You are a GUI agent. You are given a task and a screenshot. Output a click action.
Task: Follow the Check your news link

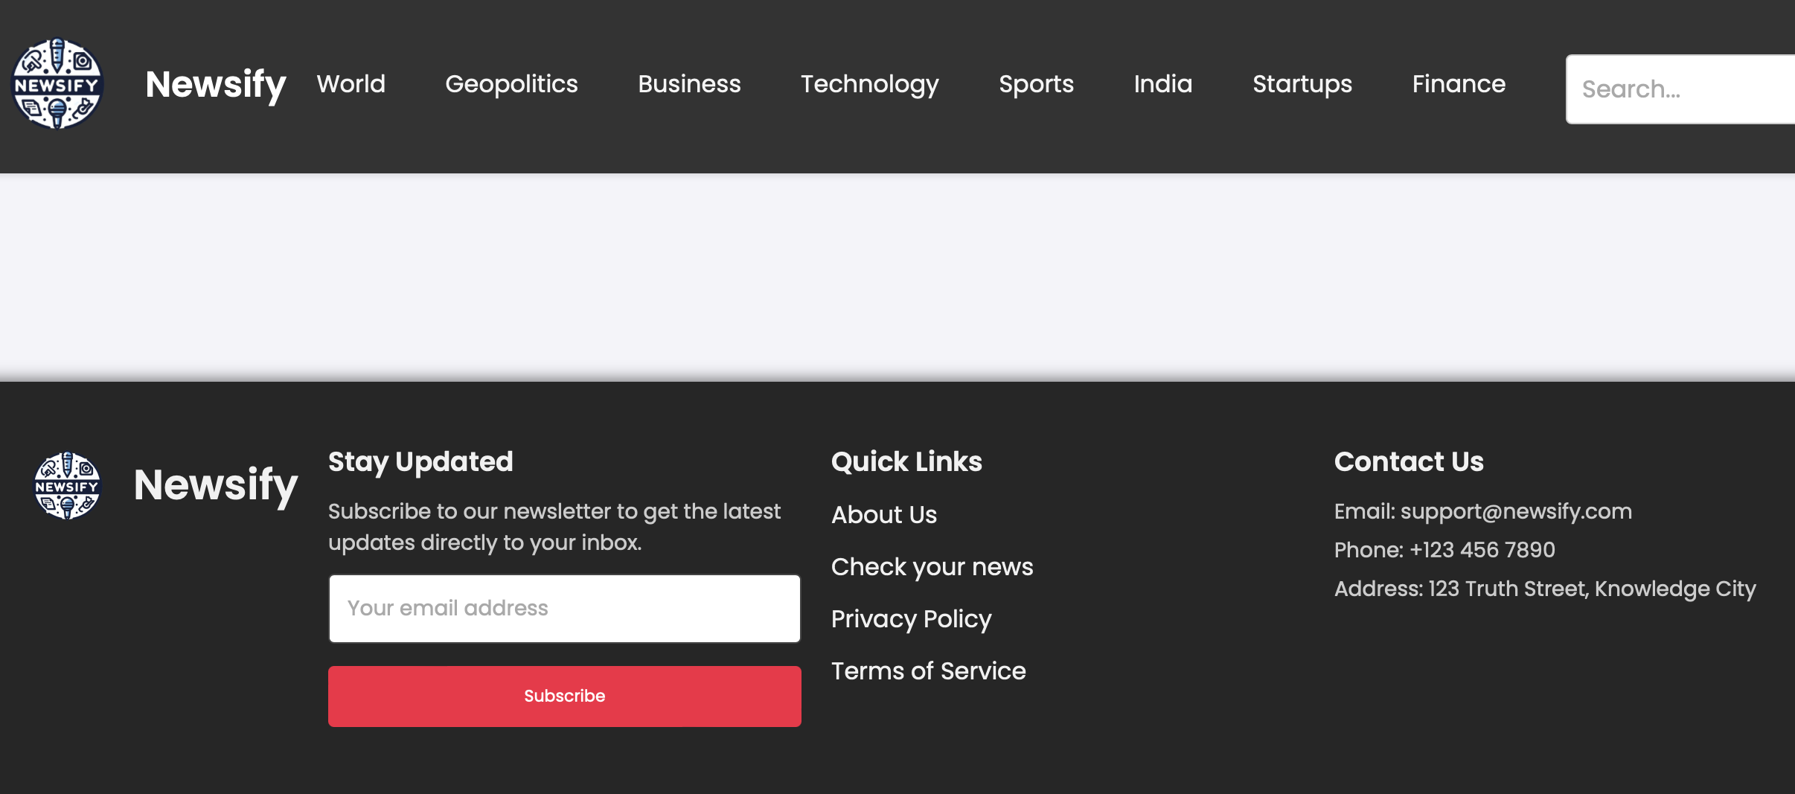(932, 567)
